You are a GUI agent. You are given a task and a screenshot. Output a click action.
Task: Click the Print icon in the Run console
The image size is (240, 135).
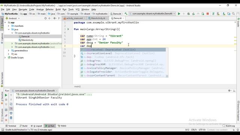pyautogui.click(x=11, y=113)
